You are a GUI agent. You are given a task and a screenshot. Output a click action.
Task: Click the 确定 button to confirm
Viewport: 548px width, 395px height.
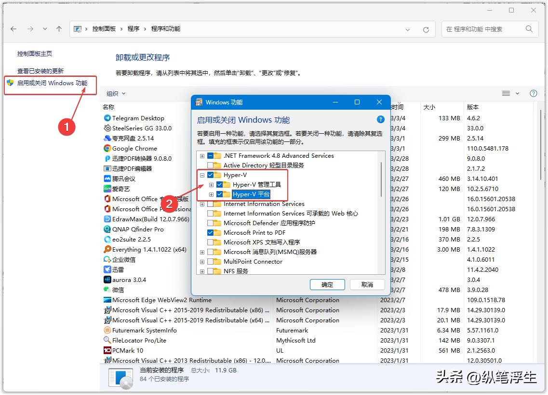(x=327, y=284)
